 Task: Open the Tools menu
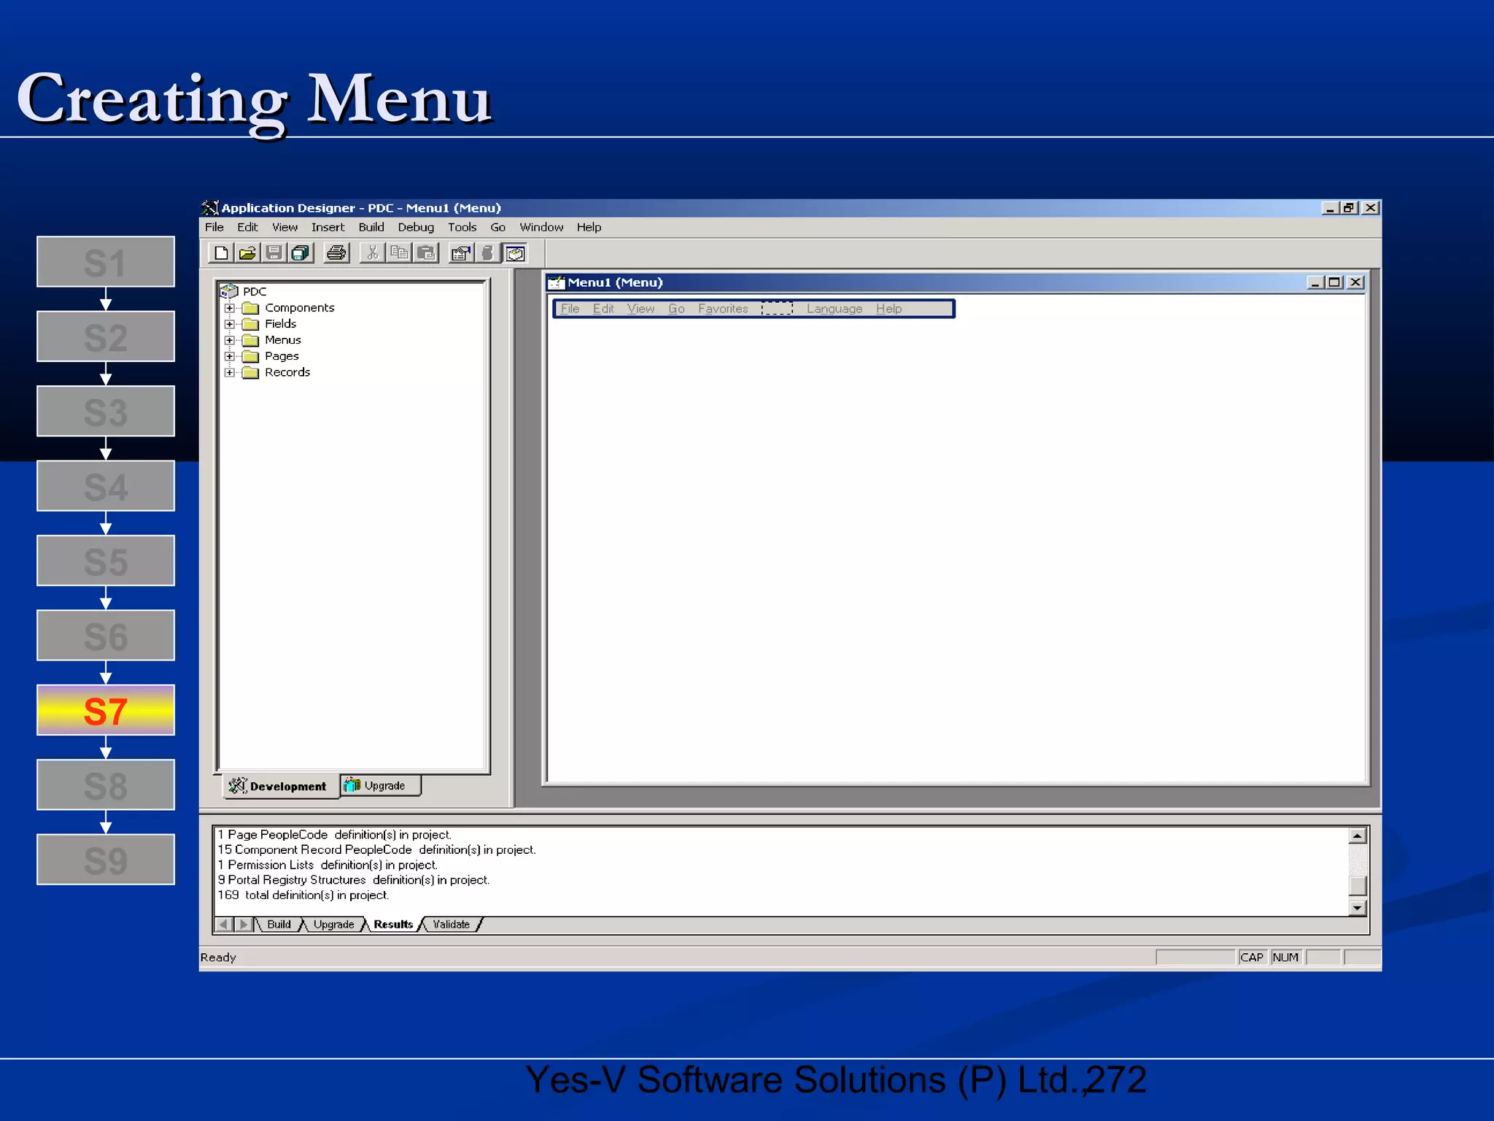pyautogui.click(x=462, y=227)
